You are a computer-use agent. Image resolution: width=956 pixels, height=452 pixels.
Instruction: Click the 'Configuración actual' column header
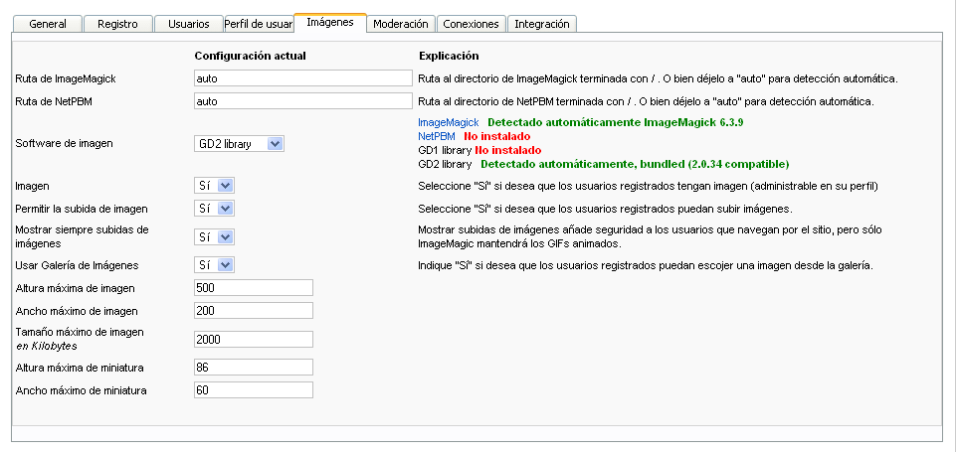point(250,56)
